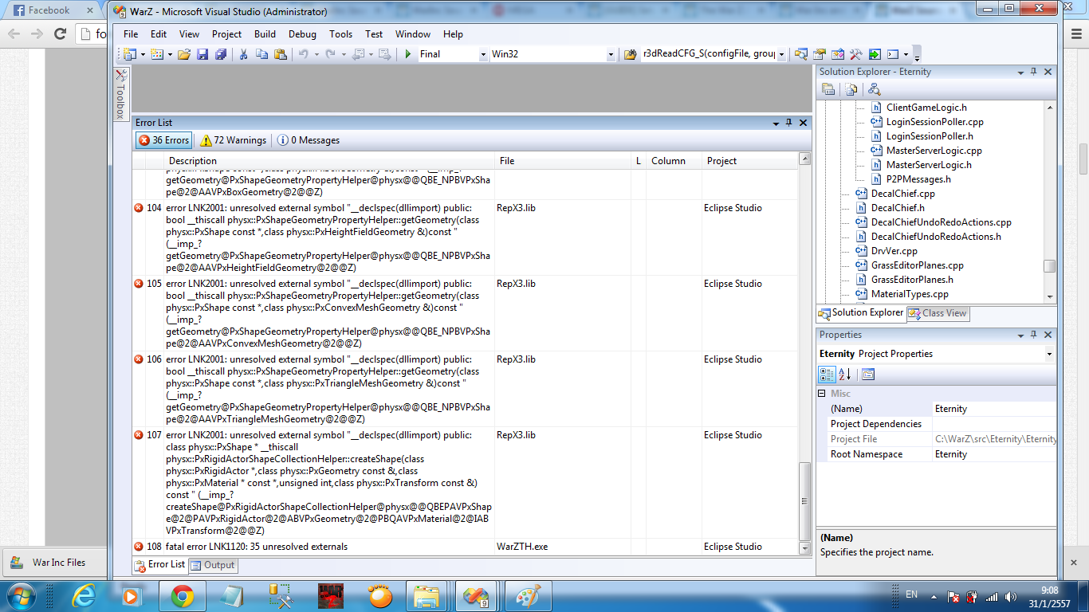This screenshot has height=612, width=1089.
Task: Click the Alphabetical sort icon in Properties
Action: pyautogui.click(x=845, y=374)
